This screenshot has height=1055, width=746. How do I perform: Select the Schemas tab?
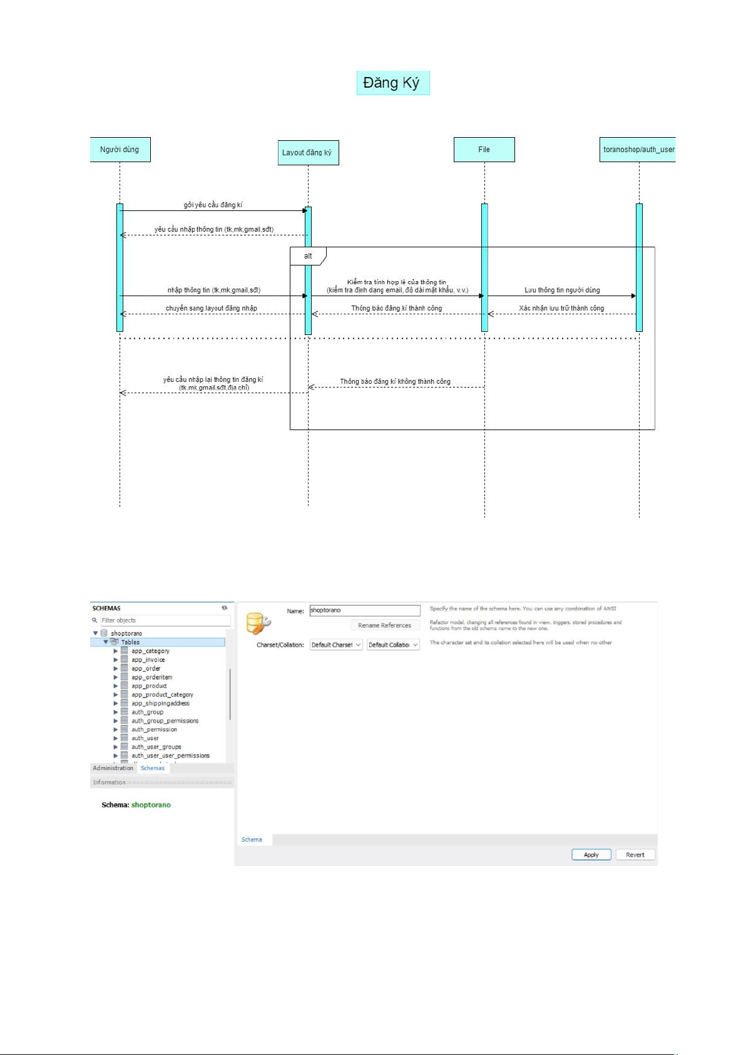click(x=153, y=768)
